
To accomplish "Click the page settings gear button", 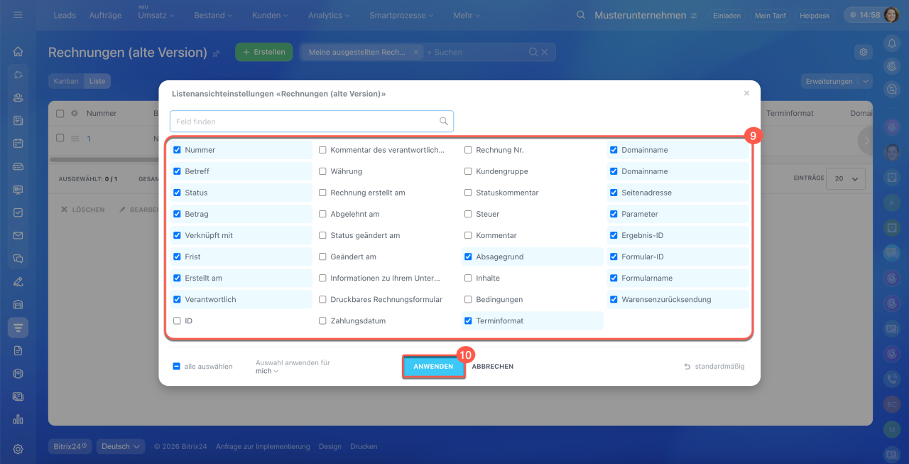I will click(864, 52).
